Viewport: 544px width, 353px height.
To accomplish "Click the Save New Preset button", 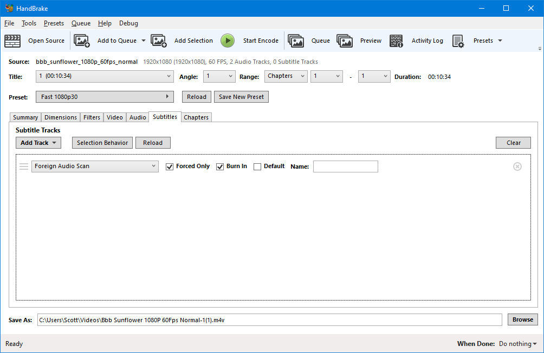I will tap(242, 96).
